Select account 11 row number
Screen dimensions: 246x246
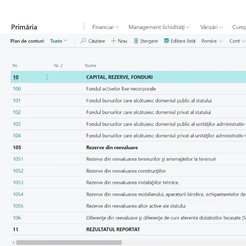click(16, 229)
